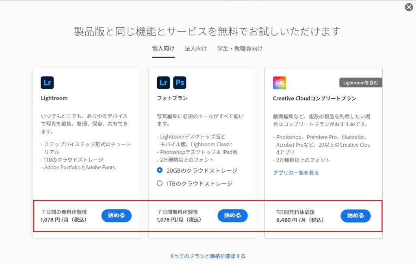416x264 pixels.
Task: Click the Lightroomを含む badge
Action: [x=361, y=82]
